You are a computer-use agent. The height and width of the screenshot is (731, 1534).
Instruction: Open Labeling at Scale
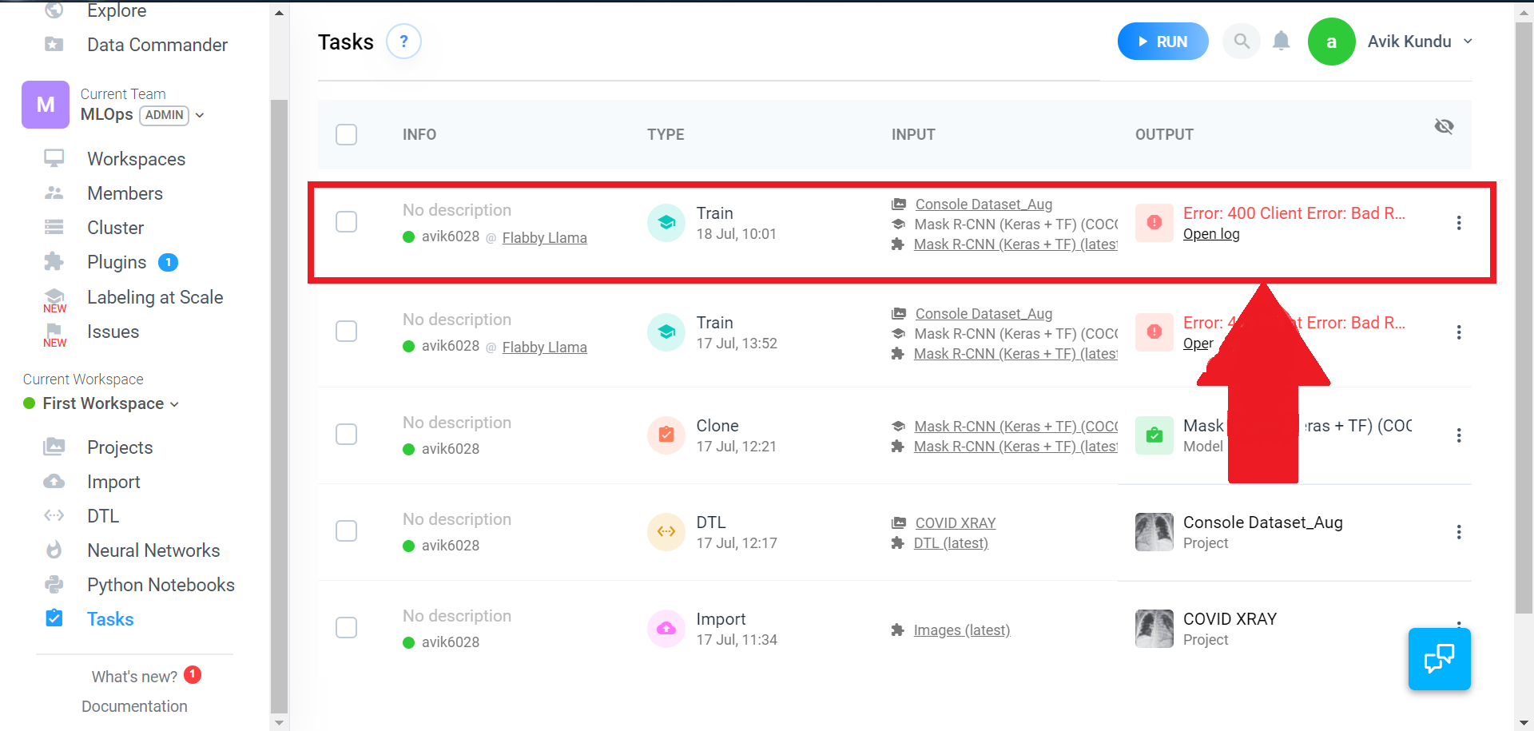155,297
